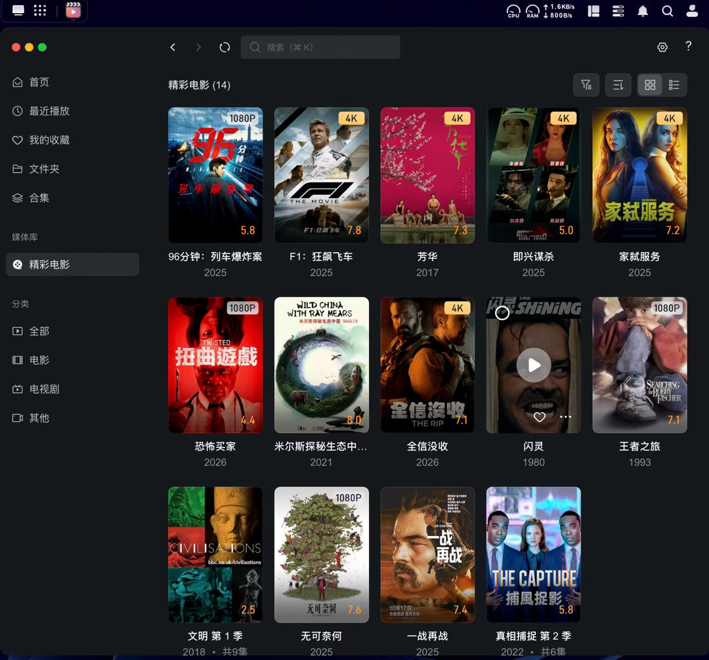The width and height of the screenshot is (709, 660).
Task: Open 一战再战 movie poster
Action: 427,555
